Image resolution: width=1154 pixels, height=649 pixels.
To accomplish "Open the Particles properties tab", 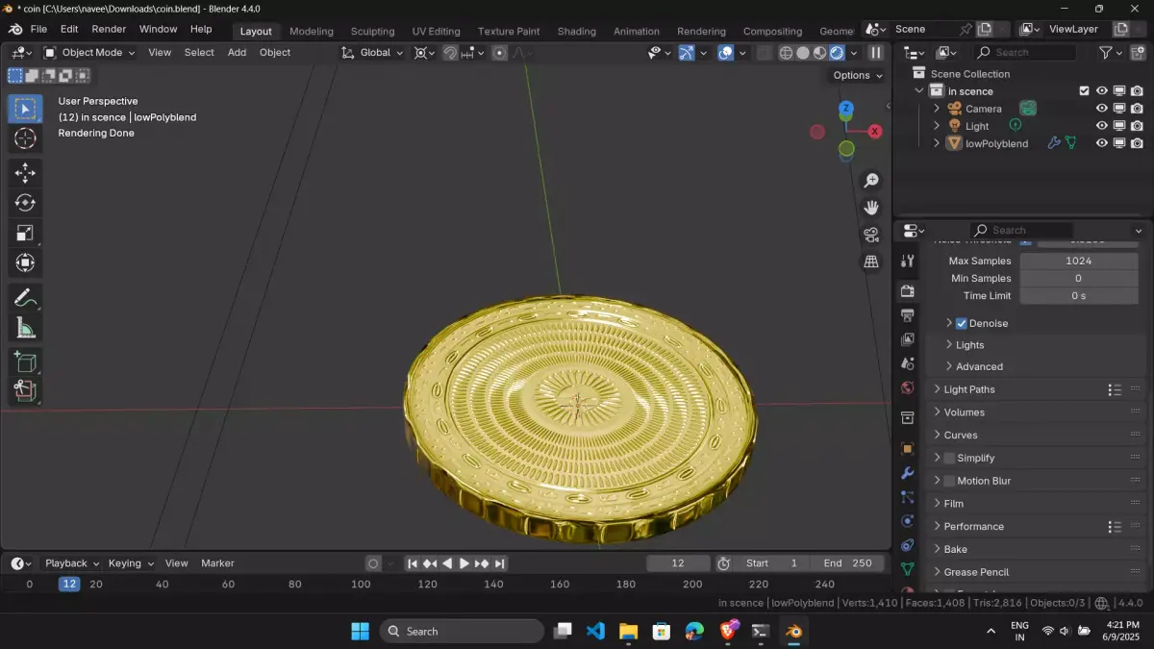I will 908,497.
